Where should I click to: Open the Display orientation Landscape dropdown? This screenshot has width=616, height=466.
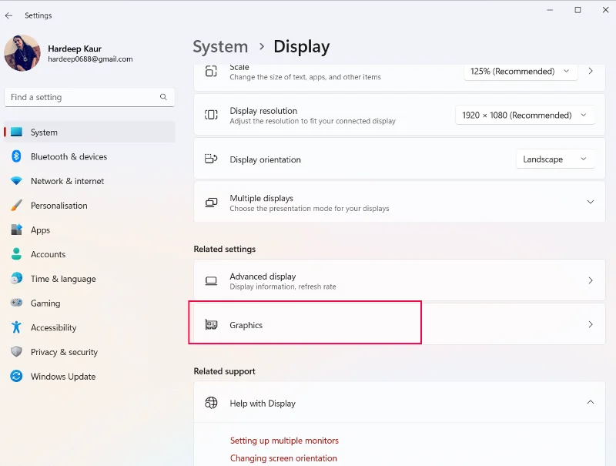coord(555,159)
